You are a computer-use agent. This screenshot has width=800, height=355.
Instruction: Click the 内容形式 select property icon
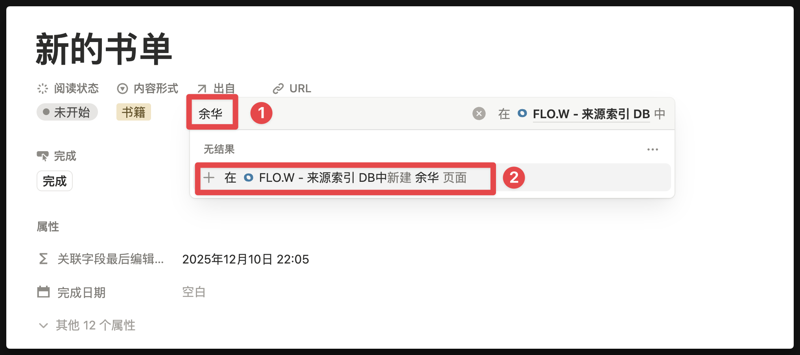(x=122, y=89)
